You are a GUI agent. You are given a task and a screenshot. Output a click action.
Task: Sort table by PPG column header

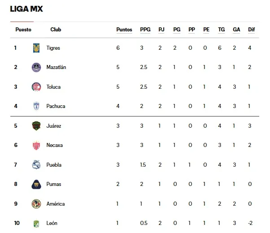tap(145, 30)
